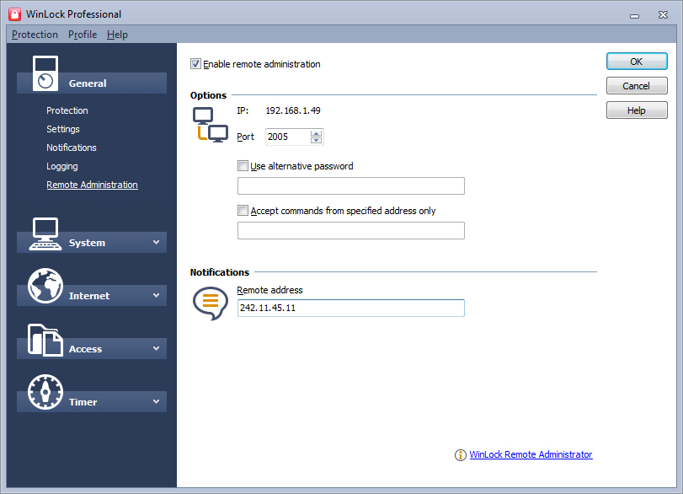This screenshot has width=683, height=494.
Task: Expand the Access section chevron
Action: pos(156,349)
